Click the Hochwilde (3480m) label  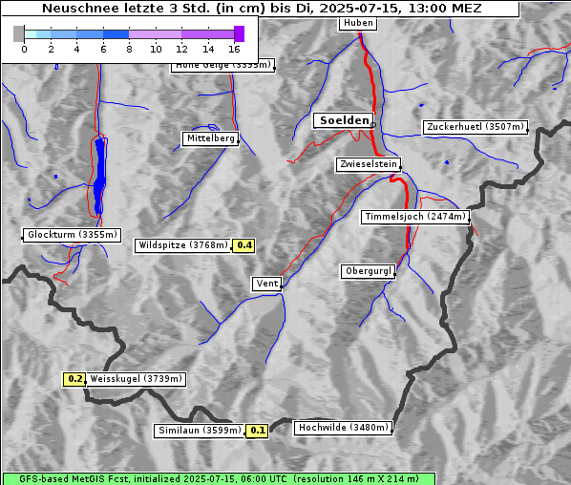pos(343,428)
